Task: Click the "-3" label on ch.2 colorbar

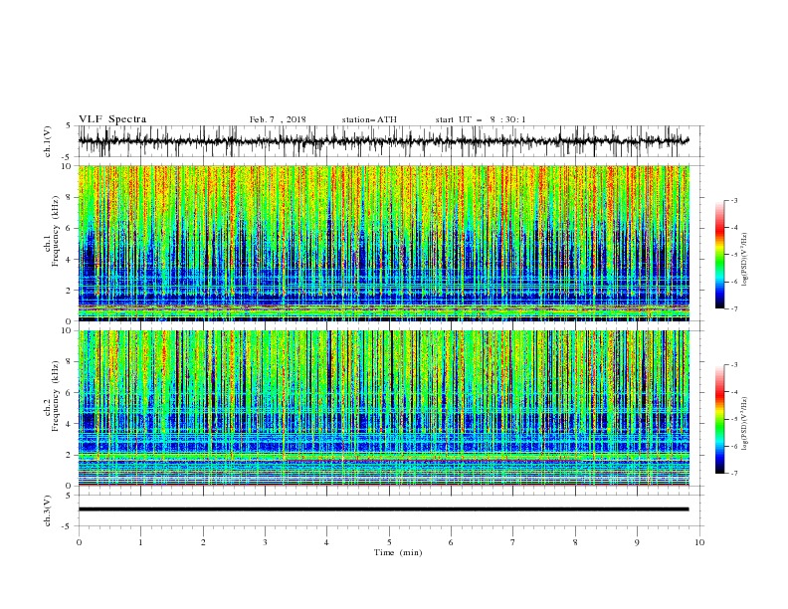Action: tap(733, 365)
